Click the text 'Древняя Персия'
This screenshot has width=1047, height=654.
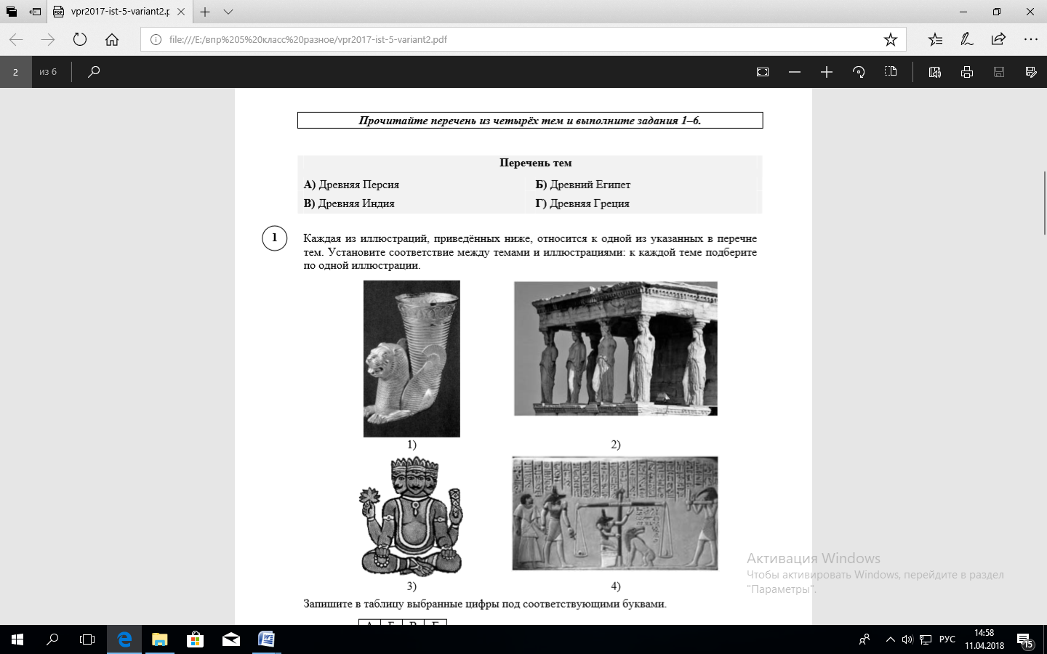[359, 185]
